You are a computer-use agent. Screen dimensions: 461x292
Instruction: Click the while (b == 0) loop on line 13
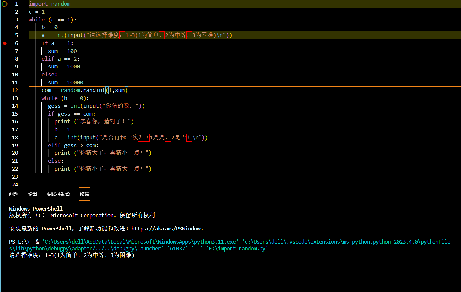(x=64, y=98)
